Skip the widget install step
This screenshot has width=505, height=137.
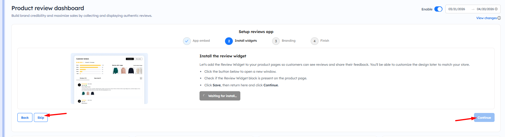pyautogui.click(x=41, y=118)
